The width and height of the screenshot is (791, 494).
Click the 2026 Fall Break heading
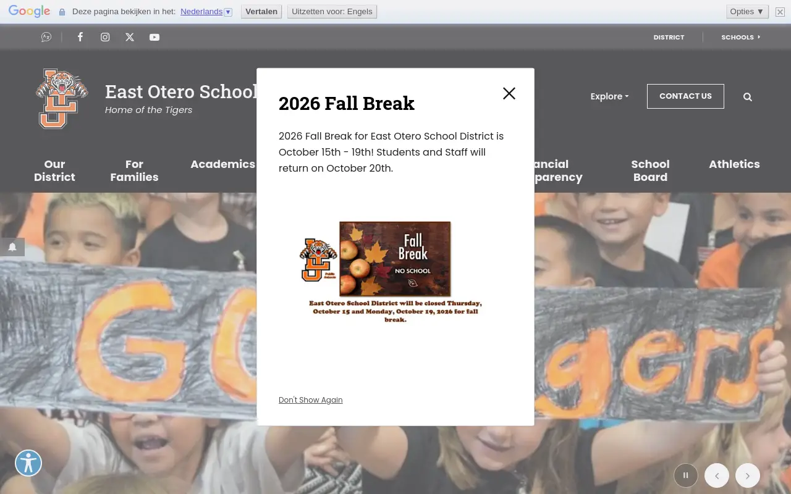click(x=347, y=103)
